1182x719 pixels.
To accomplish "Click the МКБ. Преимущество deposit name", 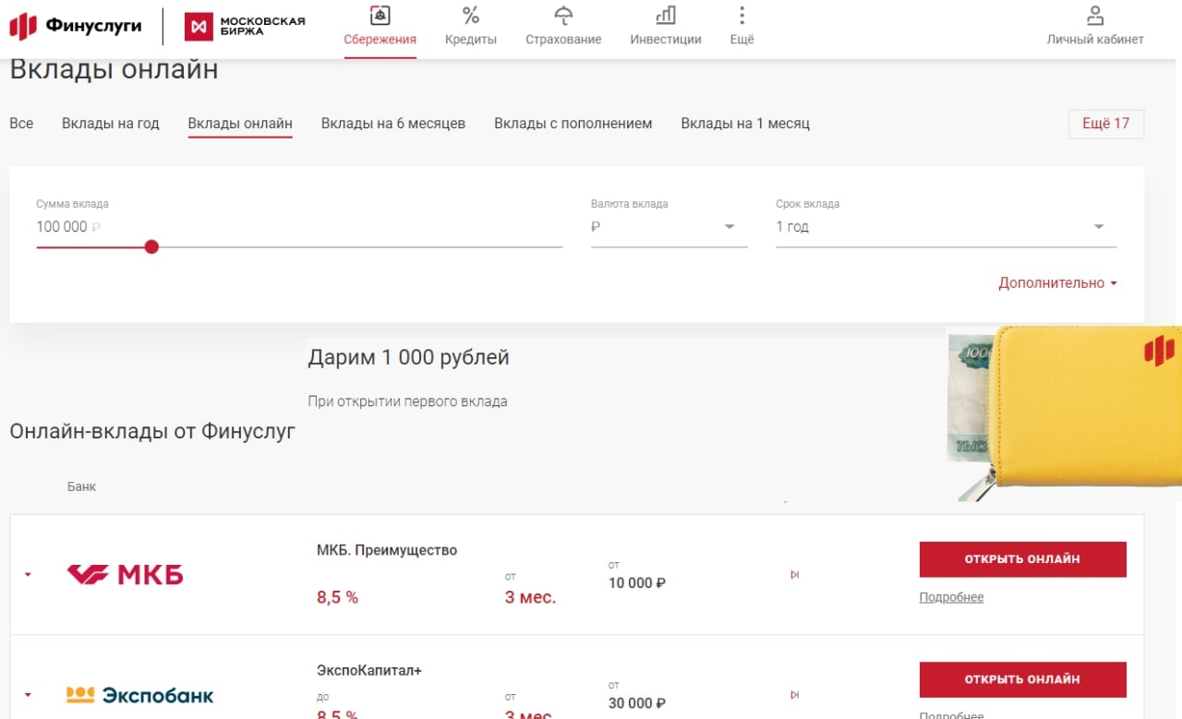I will (x=387, y=551).
